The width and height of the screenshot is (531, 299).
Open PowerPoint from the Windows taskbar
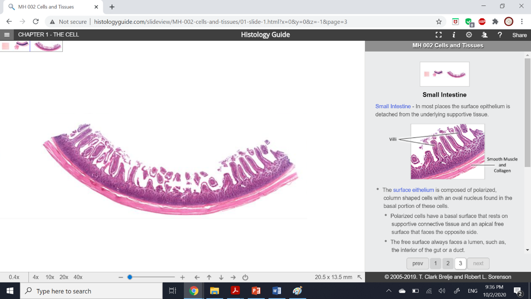(256, 291)
